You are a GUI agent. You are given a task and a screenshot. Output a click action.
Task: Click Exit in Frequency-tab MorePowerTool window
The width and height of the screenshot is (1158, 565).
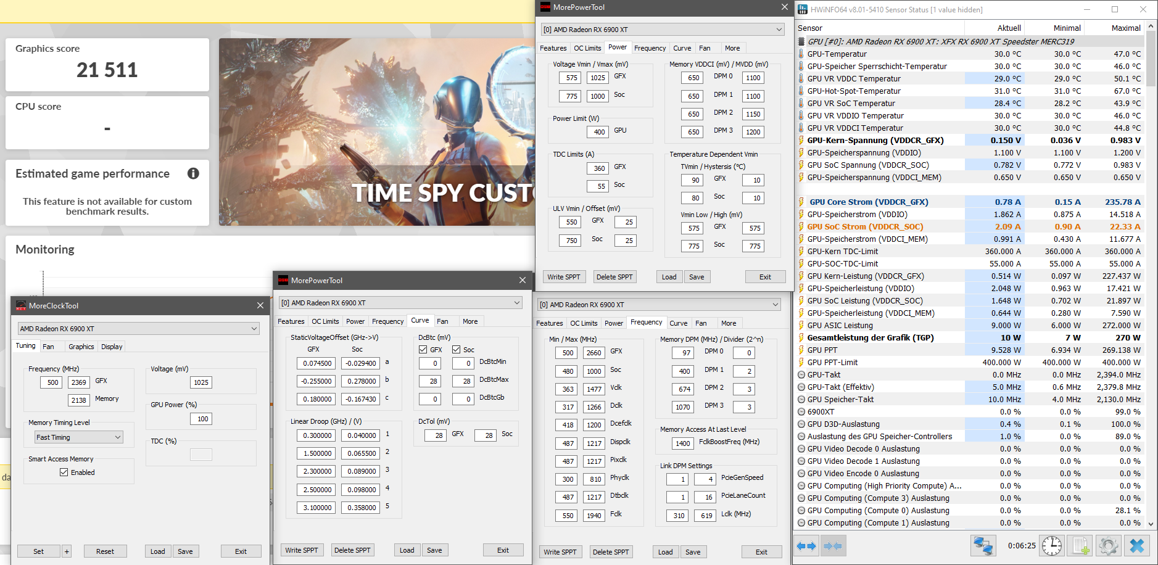pos(761,552)
